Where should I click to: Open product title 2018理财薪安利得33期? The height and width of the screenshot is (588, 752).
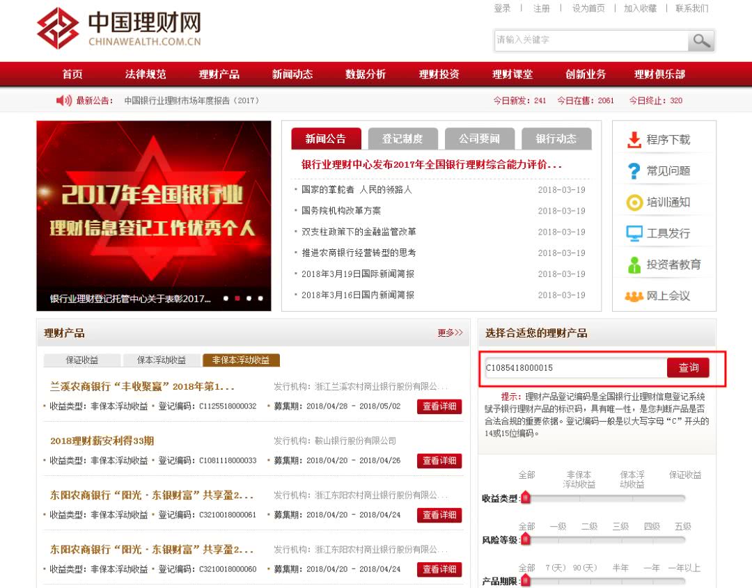point(102,441)
